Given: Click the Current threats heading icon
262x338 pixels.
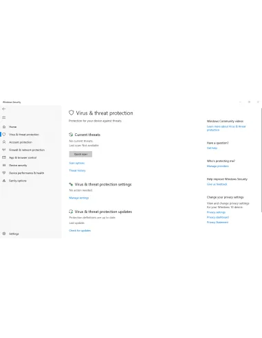Looking at the screenshot, I should click(x=71, y=135).
